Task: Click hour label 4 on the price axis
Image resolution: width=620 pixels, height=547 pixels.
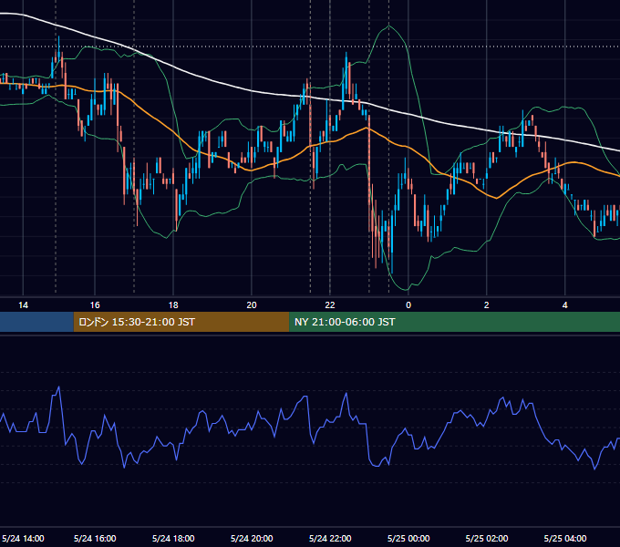Action: [x=565, y=304]
